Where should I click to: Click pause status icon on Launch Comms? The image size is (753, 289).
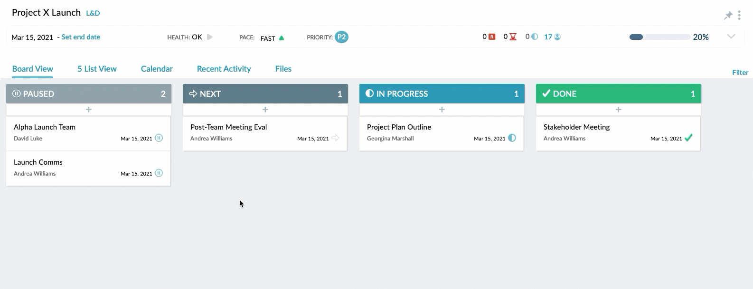pos(159,173)
